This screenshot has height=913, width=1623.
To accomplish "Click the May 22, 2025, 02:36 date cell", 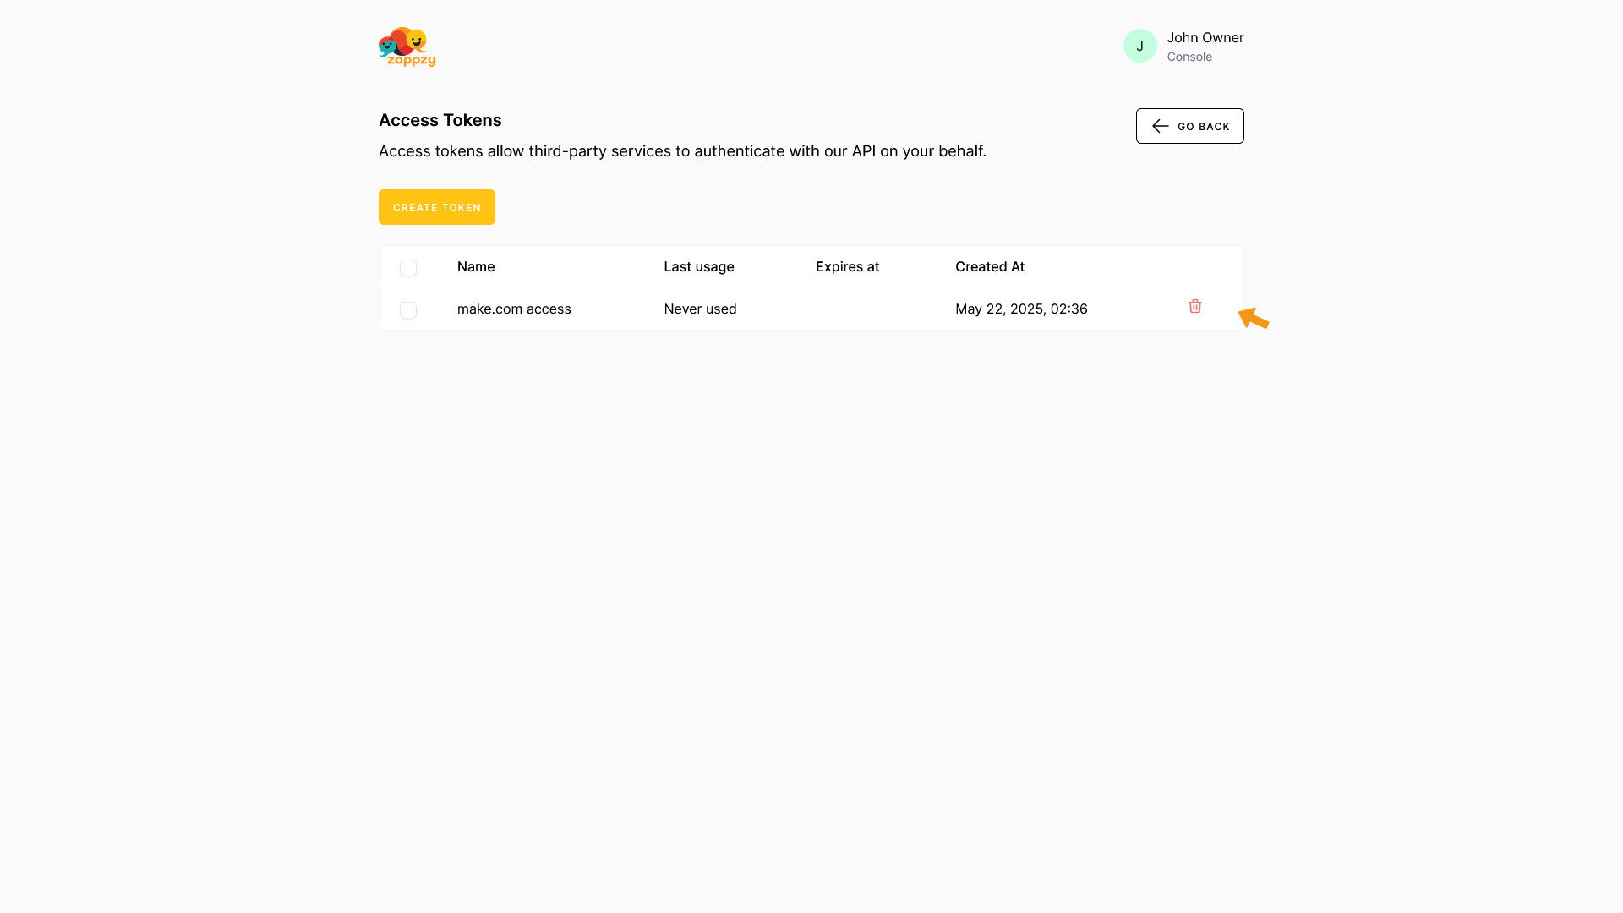I will 1021,309.
